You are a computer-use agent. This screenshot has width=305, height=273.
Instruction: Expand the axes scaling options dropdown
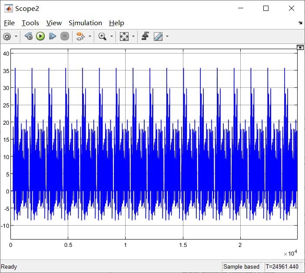pyautogui.click(x=133, y=37)
